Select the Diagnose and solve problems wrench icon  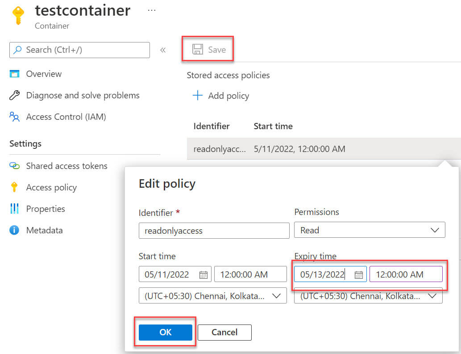point(14,95)
